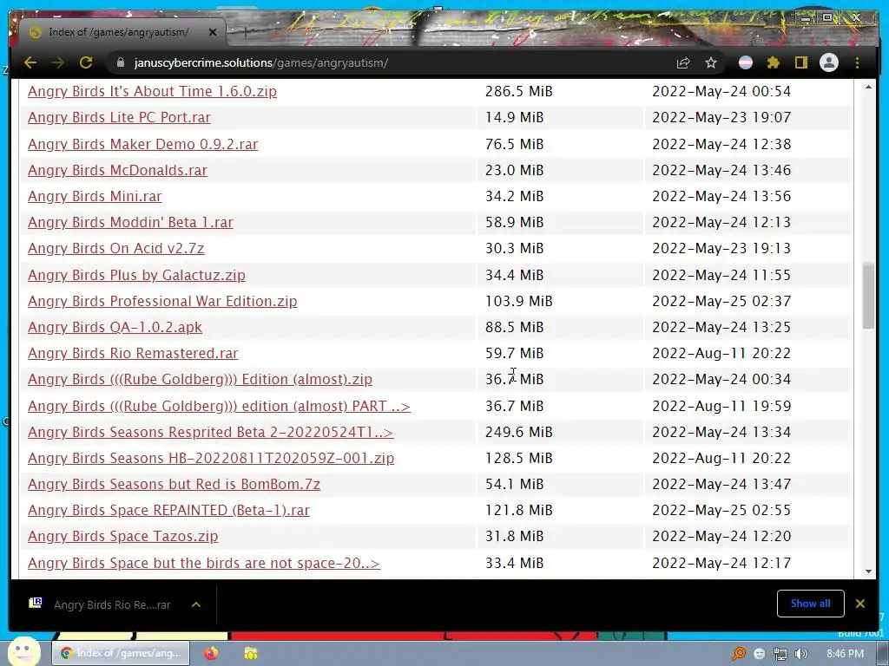Click the orange magnifier tray icon

tap(738, 654)
